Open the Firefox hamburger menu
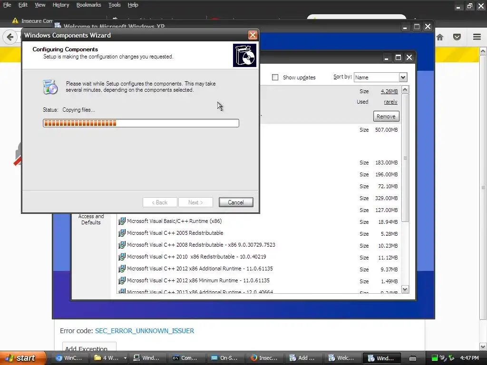This screenshot has width=487, height=365. click(x=477, y=37)
